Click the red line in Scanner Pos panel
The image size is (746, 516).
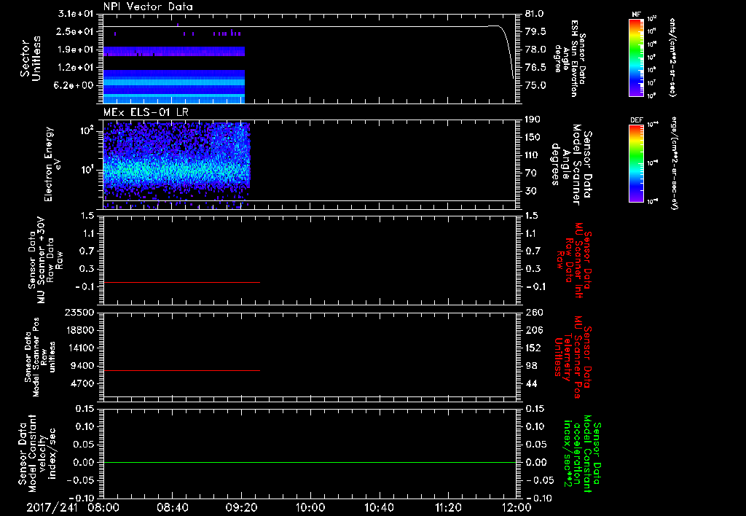coord(181,370)
